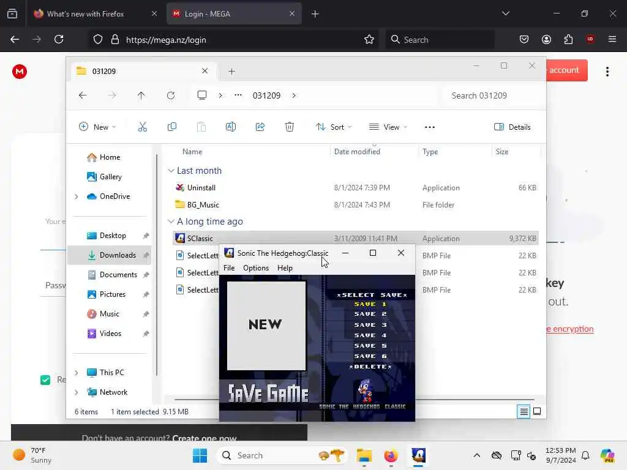Click the Delete trash icon in Explorer
Viewport: 627px width, 470px height.
290,127
